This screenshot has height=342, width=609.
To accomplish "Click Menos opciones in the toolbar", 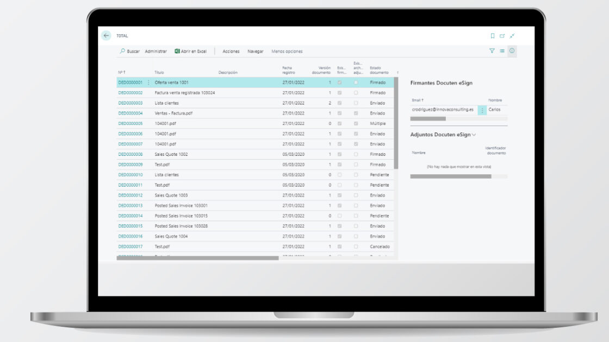I will 287,52.
